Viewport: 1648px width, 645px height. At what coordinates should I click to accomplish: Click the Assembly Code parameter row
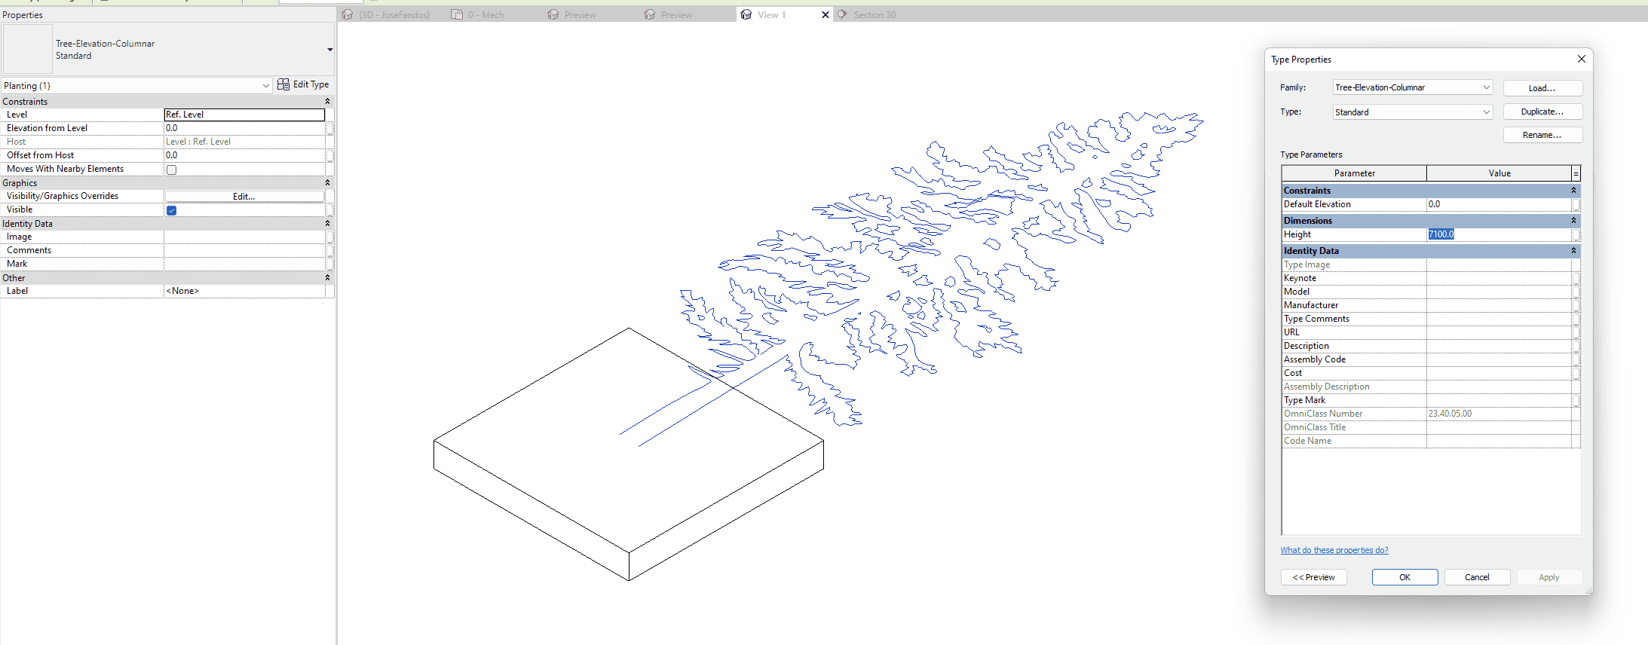1431,359
